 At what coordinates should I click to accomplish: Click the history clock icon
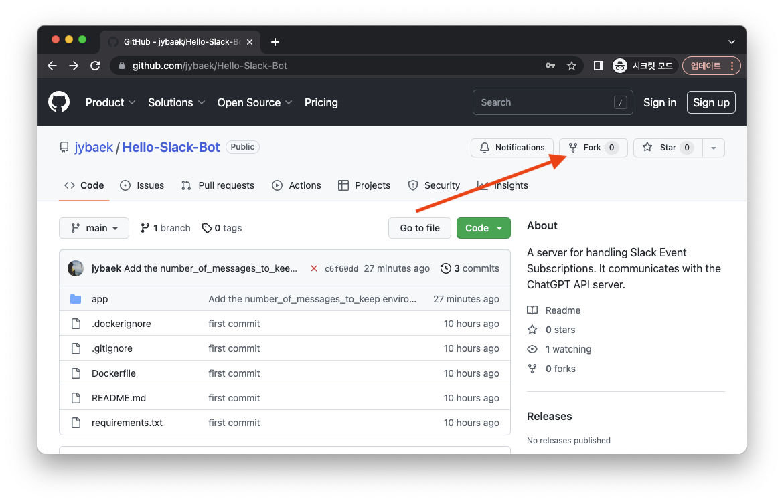(x=445, y=268)
